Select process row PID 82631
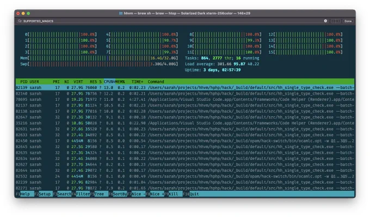370x217 pixels. (185, 129)
